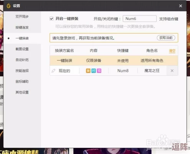Open the 截图设置 section
The image size is (190, 154).
pos(22,49)
